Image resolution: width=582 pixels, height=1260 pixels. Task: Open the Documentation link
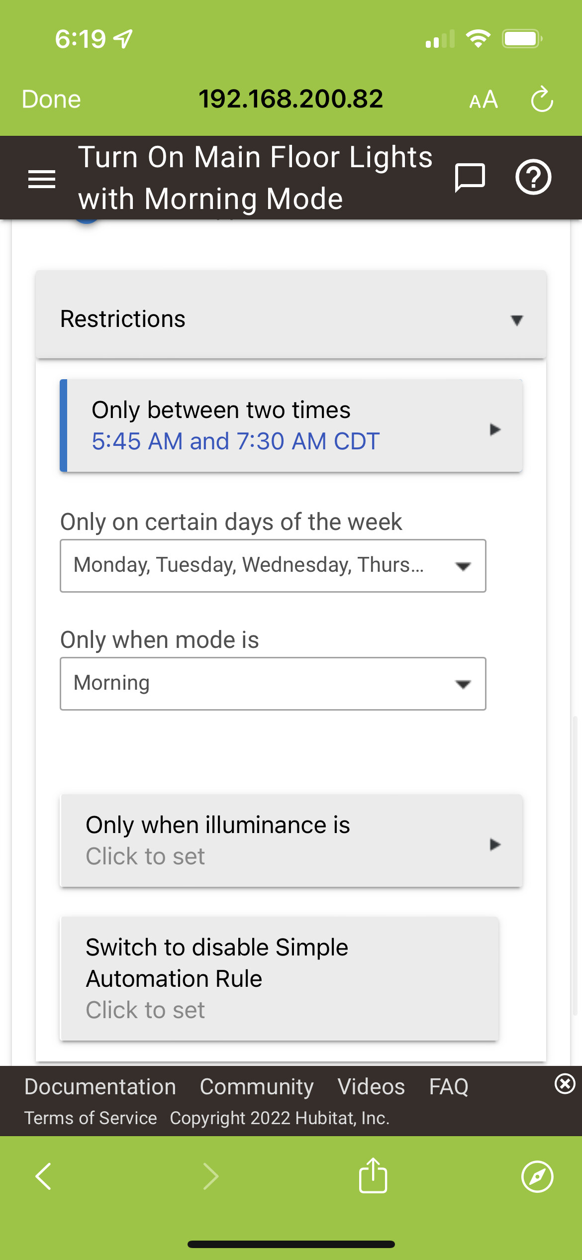tap(99, 1086)
